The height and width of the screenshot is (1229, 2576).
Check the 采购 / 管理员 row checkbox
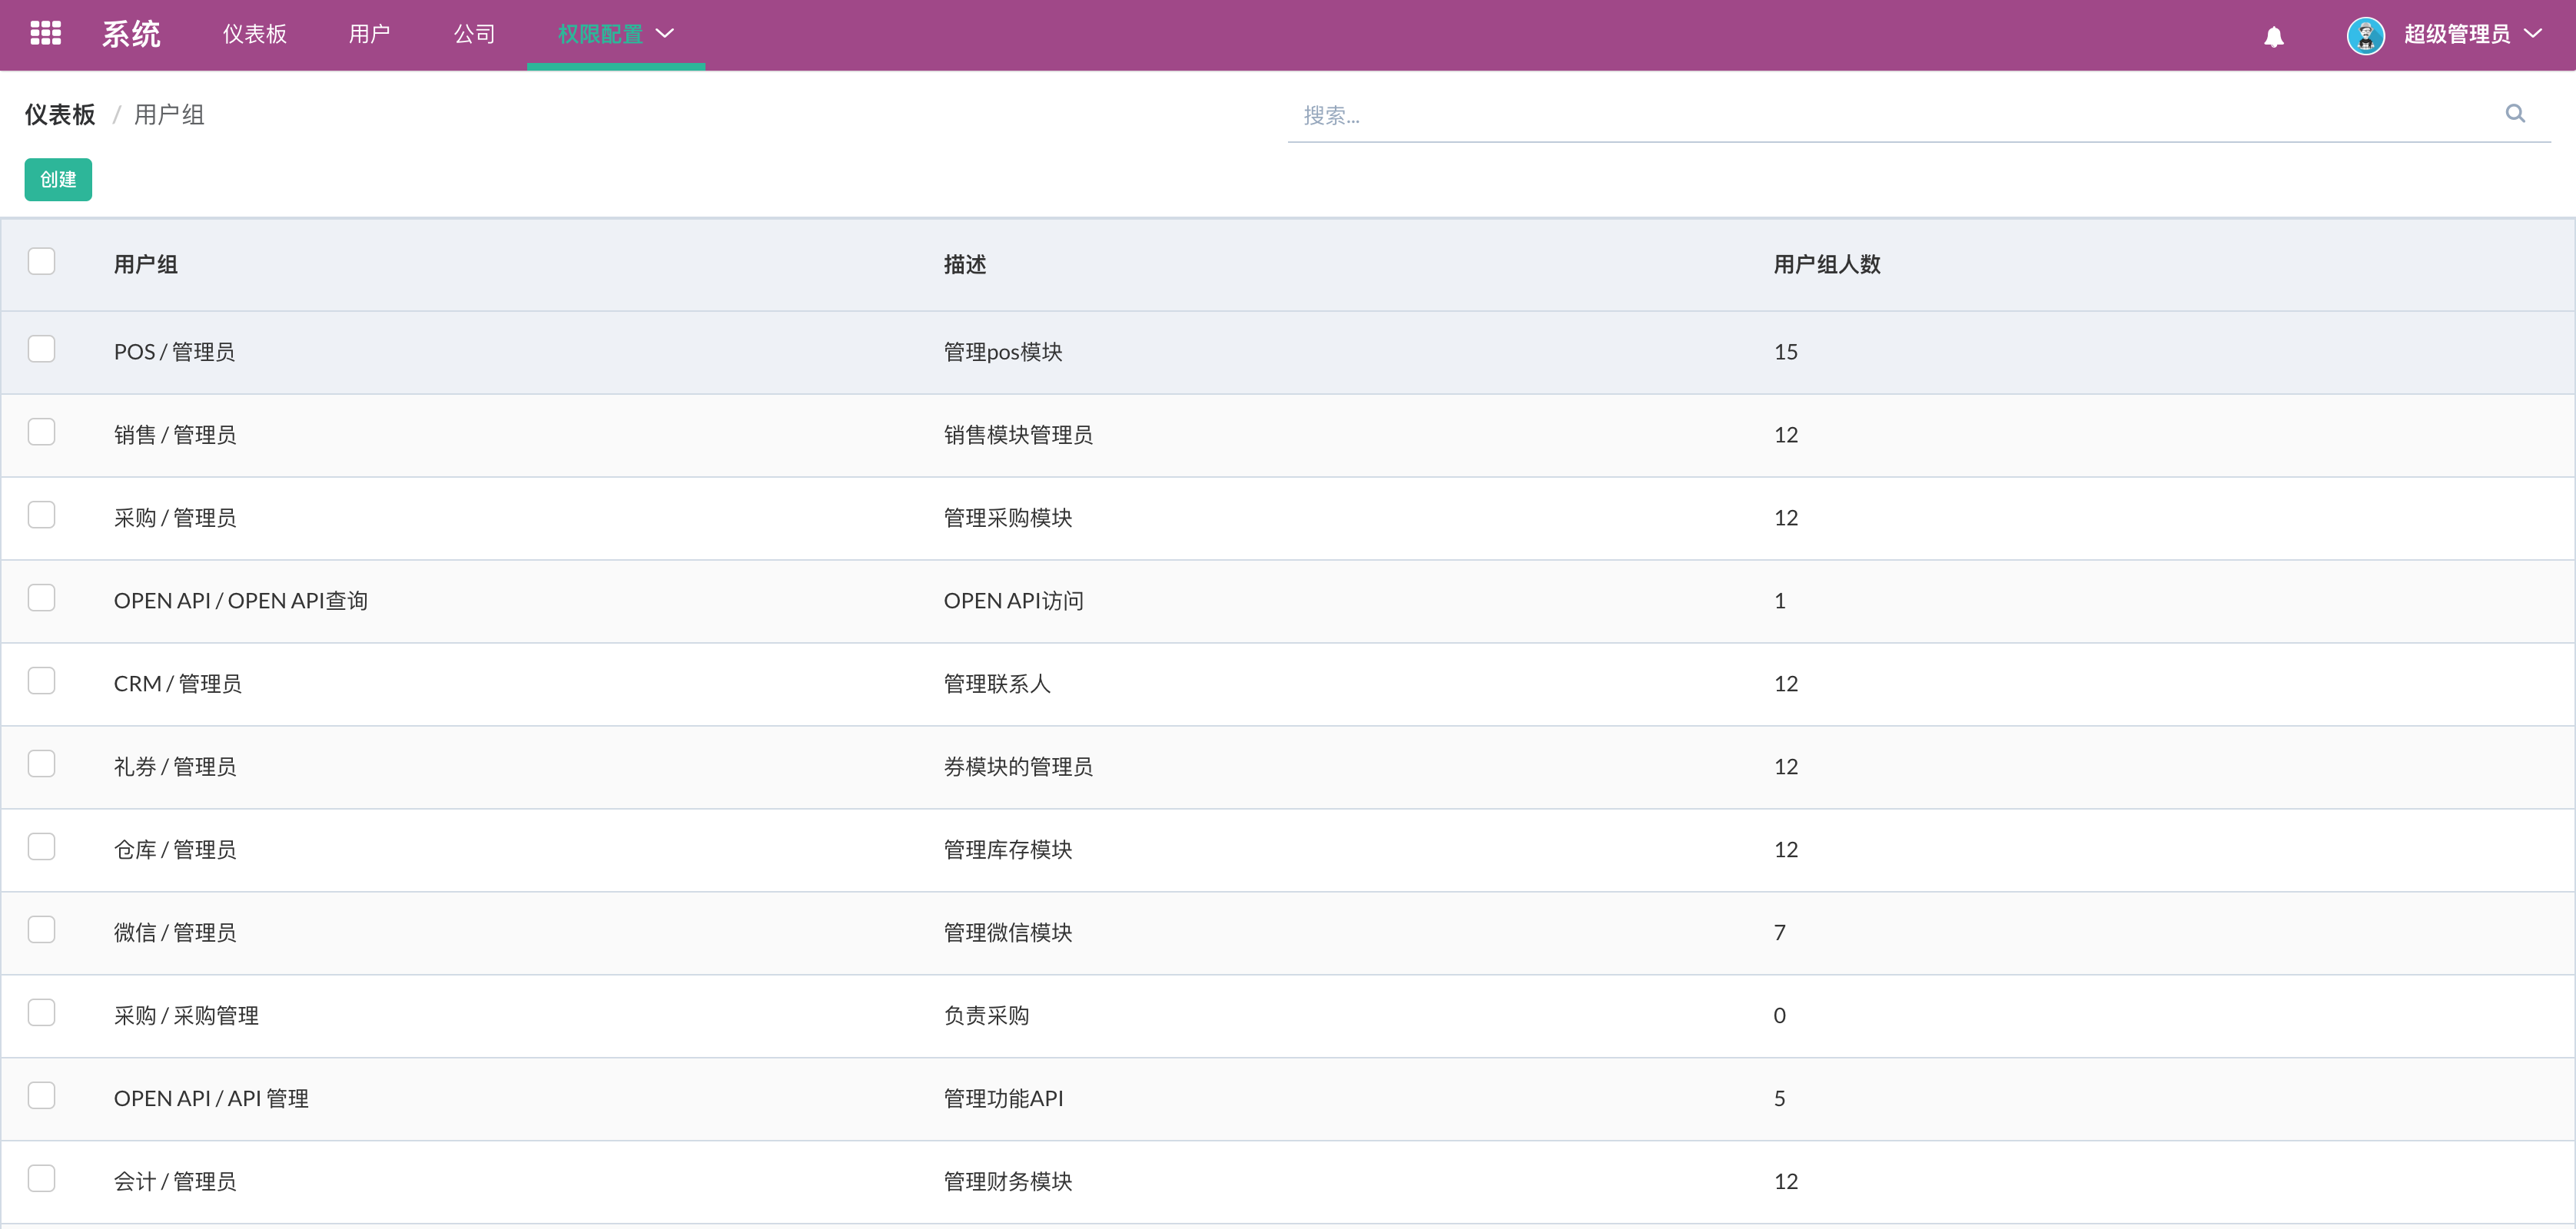click(x=41, y=515)
